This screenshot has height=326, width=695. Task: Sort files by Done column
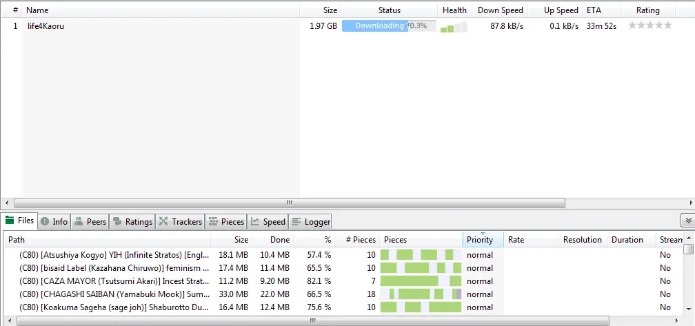point(272,240)
